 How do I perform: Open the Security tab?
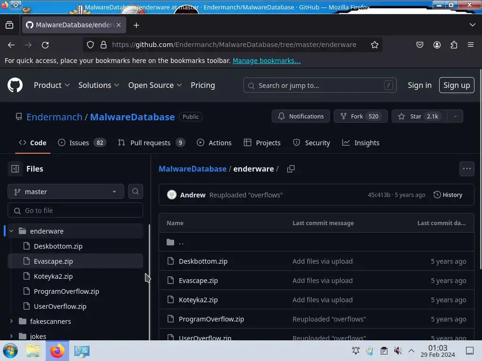click(x=312, y=143)
